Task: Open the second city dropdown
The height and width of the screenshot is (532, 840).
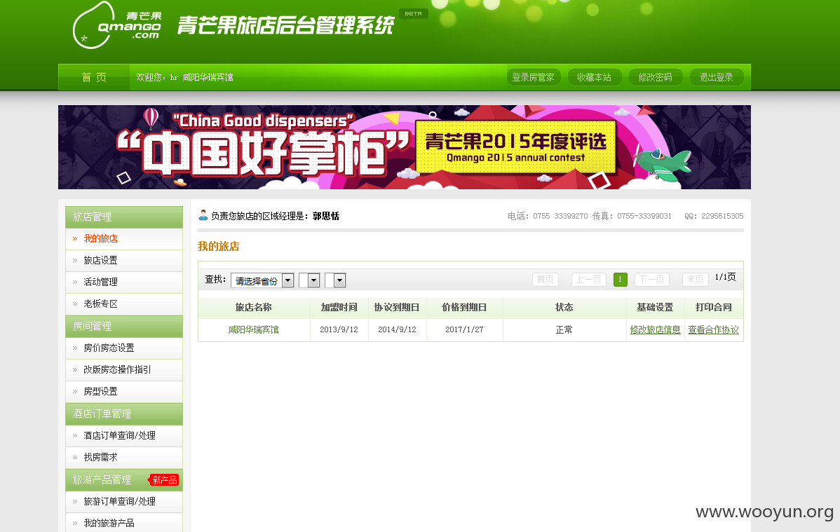Action: point(309,280)
